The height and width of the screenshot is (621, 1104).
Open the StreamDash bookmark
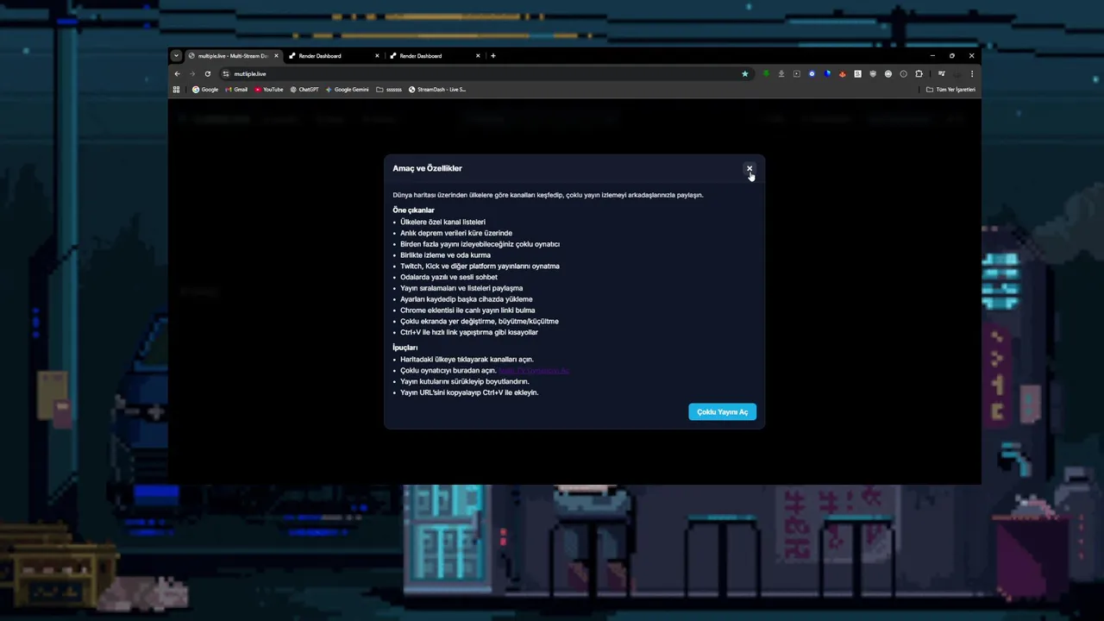[437, 90]
